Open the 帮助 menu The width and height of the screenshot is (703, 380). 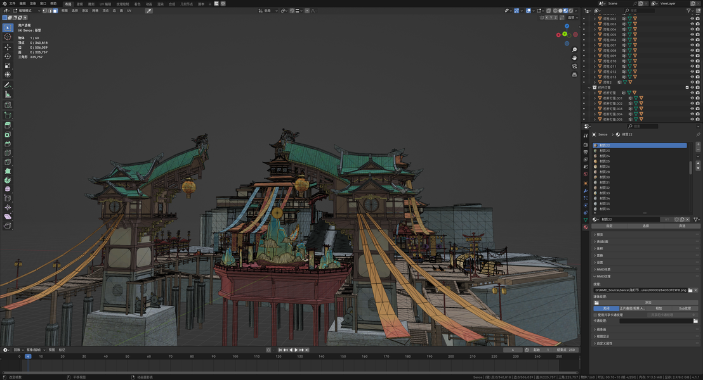point(53,4)
